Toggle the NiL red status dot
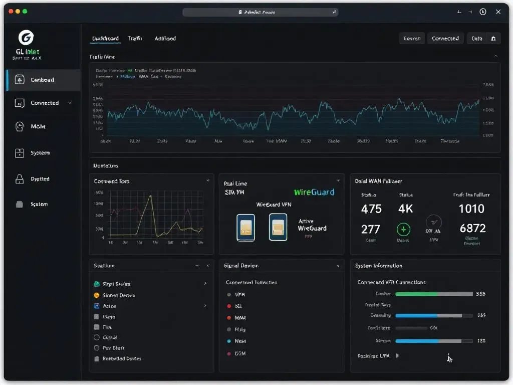Viewport: 513px width, 385px height. tap(229, 306)
